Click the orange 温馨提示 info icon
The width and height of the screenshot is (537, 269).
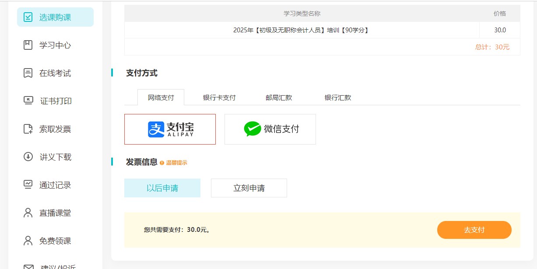pyautogui.click(x=162, y=163)
